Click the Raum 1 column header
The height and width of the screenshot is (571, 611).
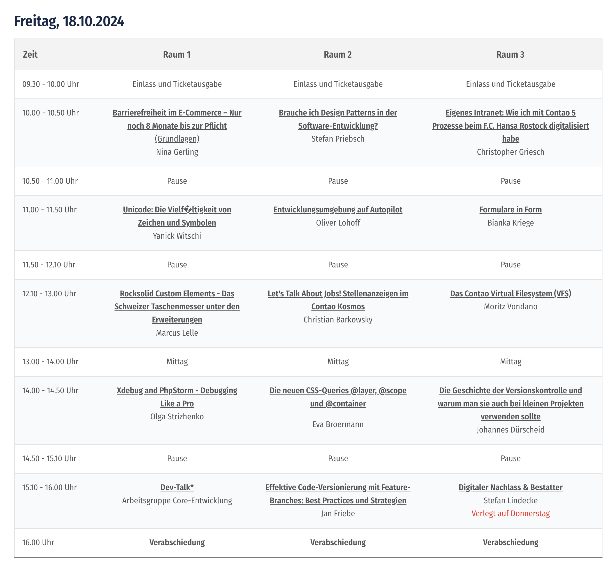coord(177,55)
